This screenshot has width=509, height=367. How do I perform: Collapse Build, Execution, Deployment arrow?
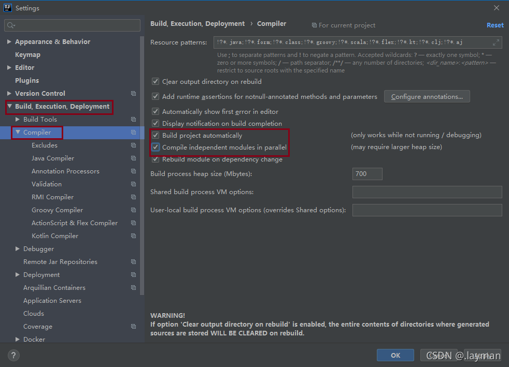[x=9, y=106]
